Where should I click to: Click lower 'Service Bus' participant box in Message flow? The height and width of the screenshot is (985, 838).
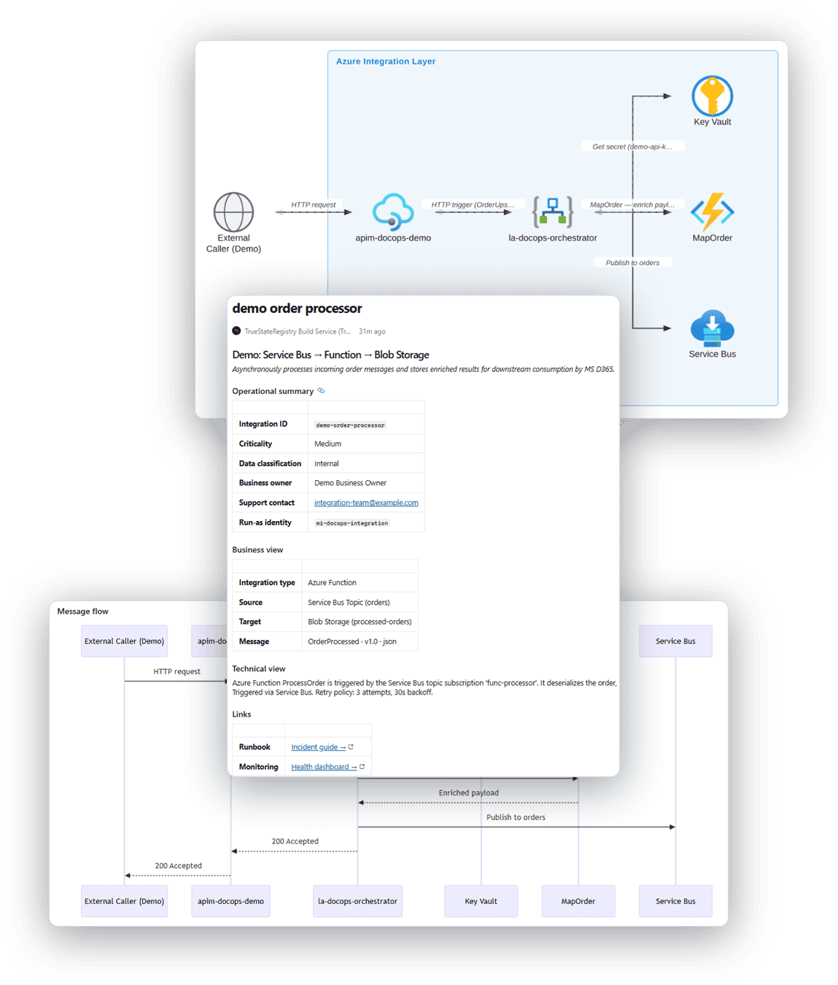pos(675,901)
